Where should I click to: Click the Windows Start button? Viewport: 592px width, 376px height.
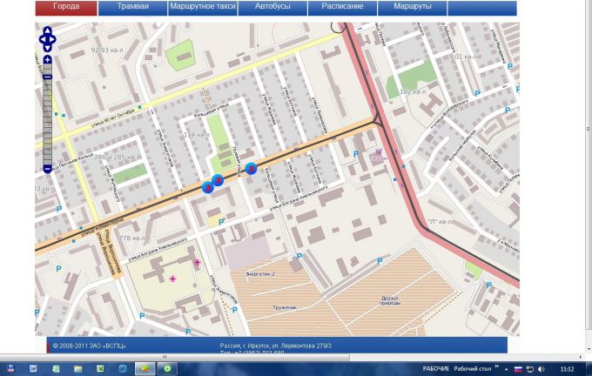[10, 368]
